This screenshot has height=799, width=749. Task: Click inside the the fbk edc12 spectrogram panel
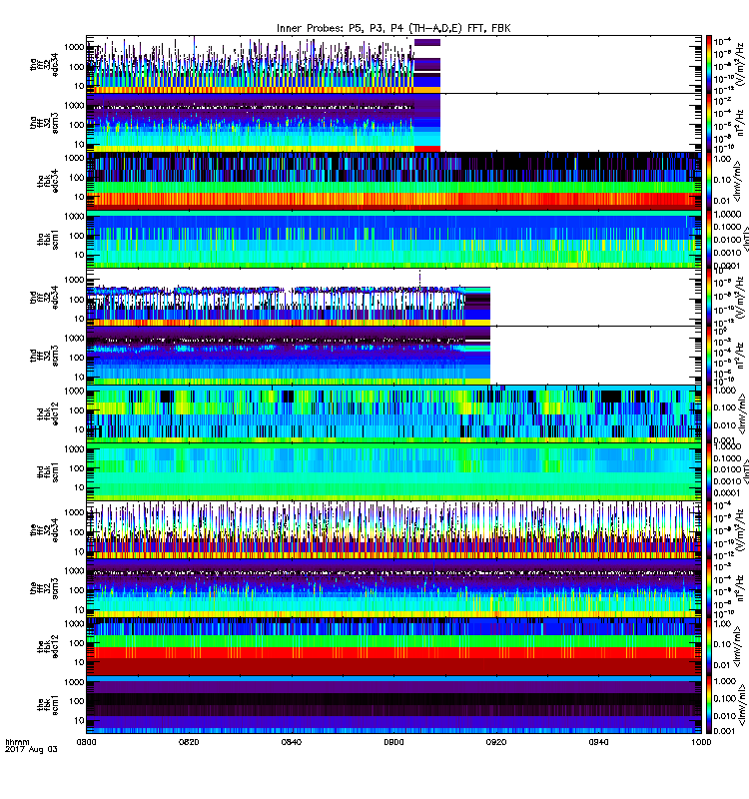coord(393,646)
